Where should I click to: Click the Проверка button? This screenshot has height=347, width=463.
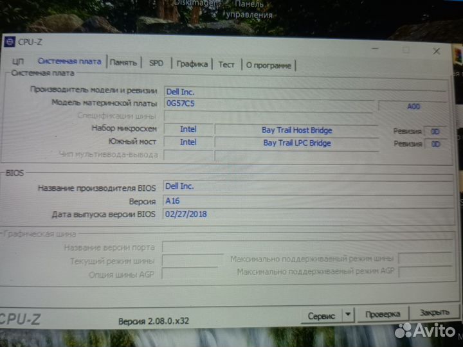pos(383,314)
